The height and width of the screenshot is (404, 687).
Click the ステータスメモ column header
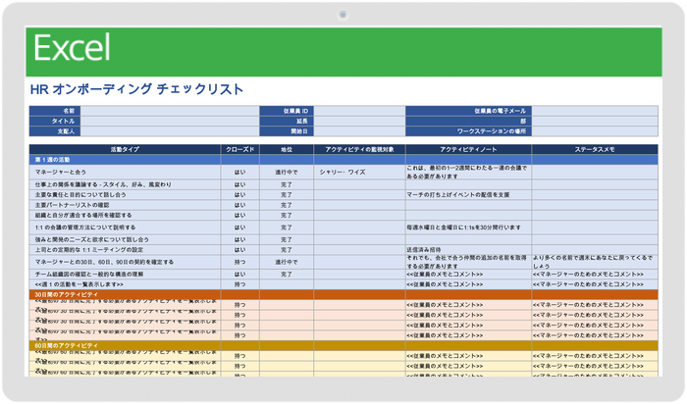tap(595, 149)
